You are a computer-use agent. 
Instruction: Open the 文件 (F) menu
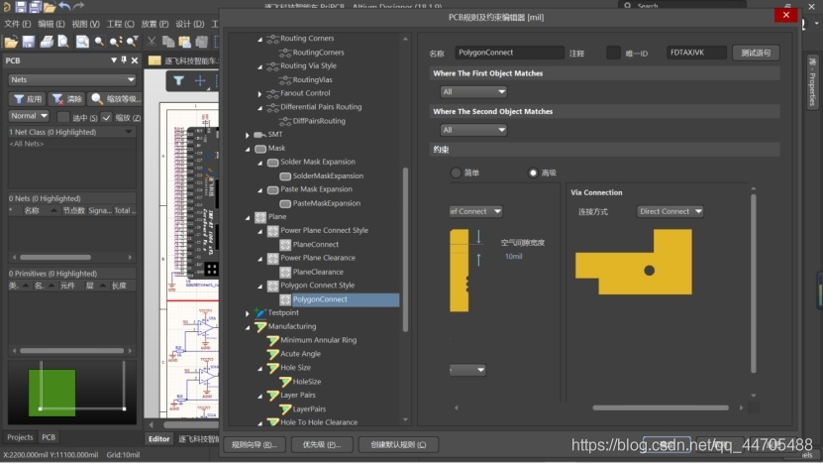click(18, 24)
